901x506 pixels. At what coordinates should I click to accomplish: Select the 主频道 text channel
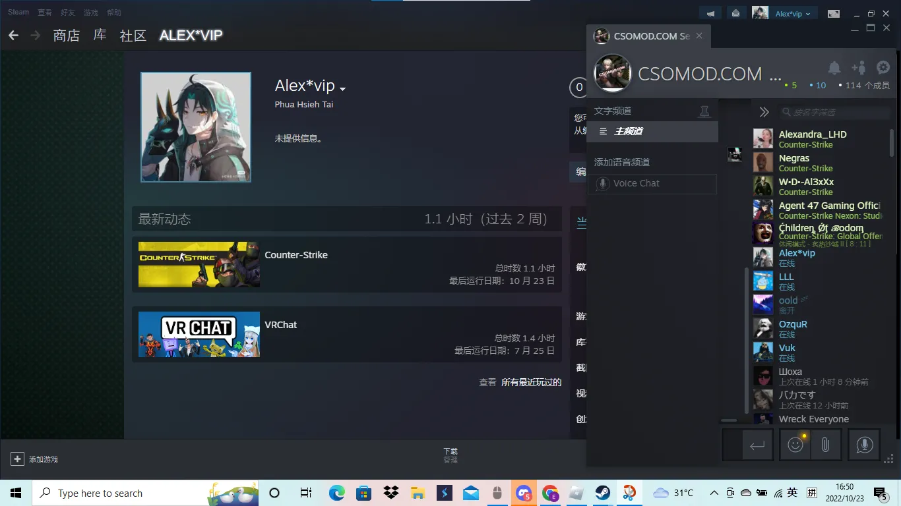coord(652,132)
